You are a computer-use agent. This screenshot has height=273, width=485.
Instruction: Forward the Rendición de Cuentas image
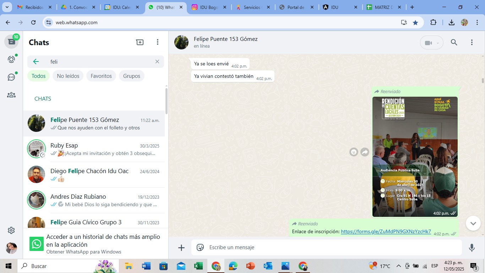tap(365, 152)
